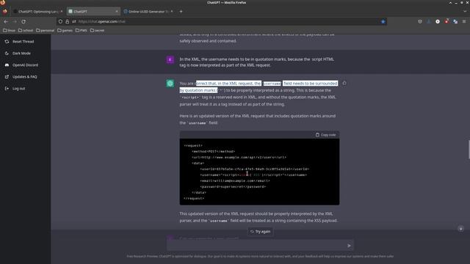This screenshot has width=470, height=264.
Task: Click the <username> line in code block
Action: tap(253, 175)
